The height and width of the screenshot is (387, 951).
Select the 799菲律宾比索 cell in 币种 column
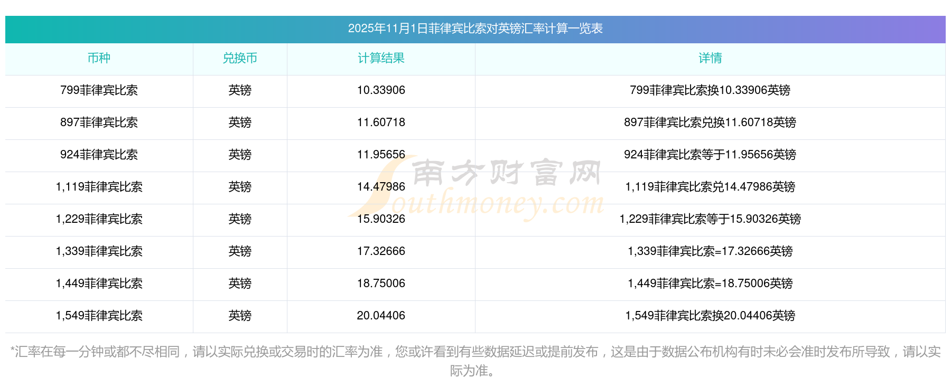click(x=99, y=90)
